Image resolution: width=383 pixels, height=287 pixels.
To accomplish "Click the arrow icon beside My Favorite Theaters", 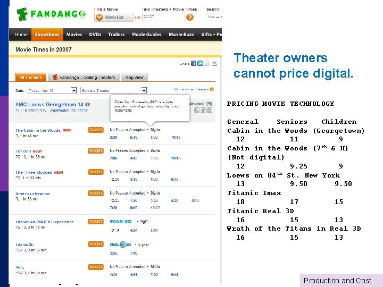I will [212, 89].
